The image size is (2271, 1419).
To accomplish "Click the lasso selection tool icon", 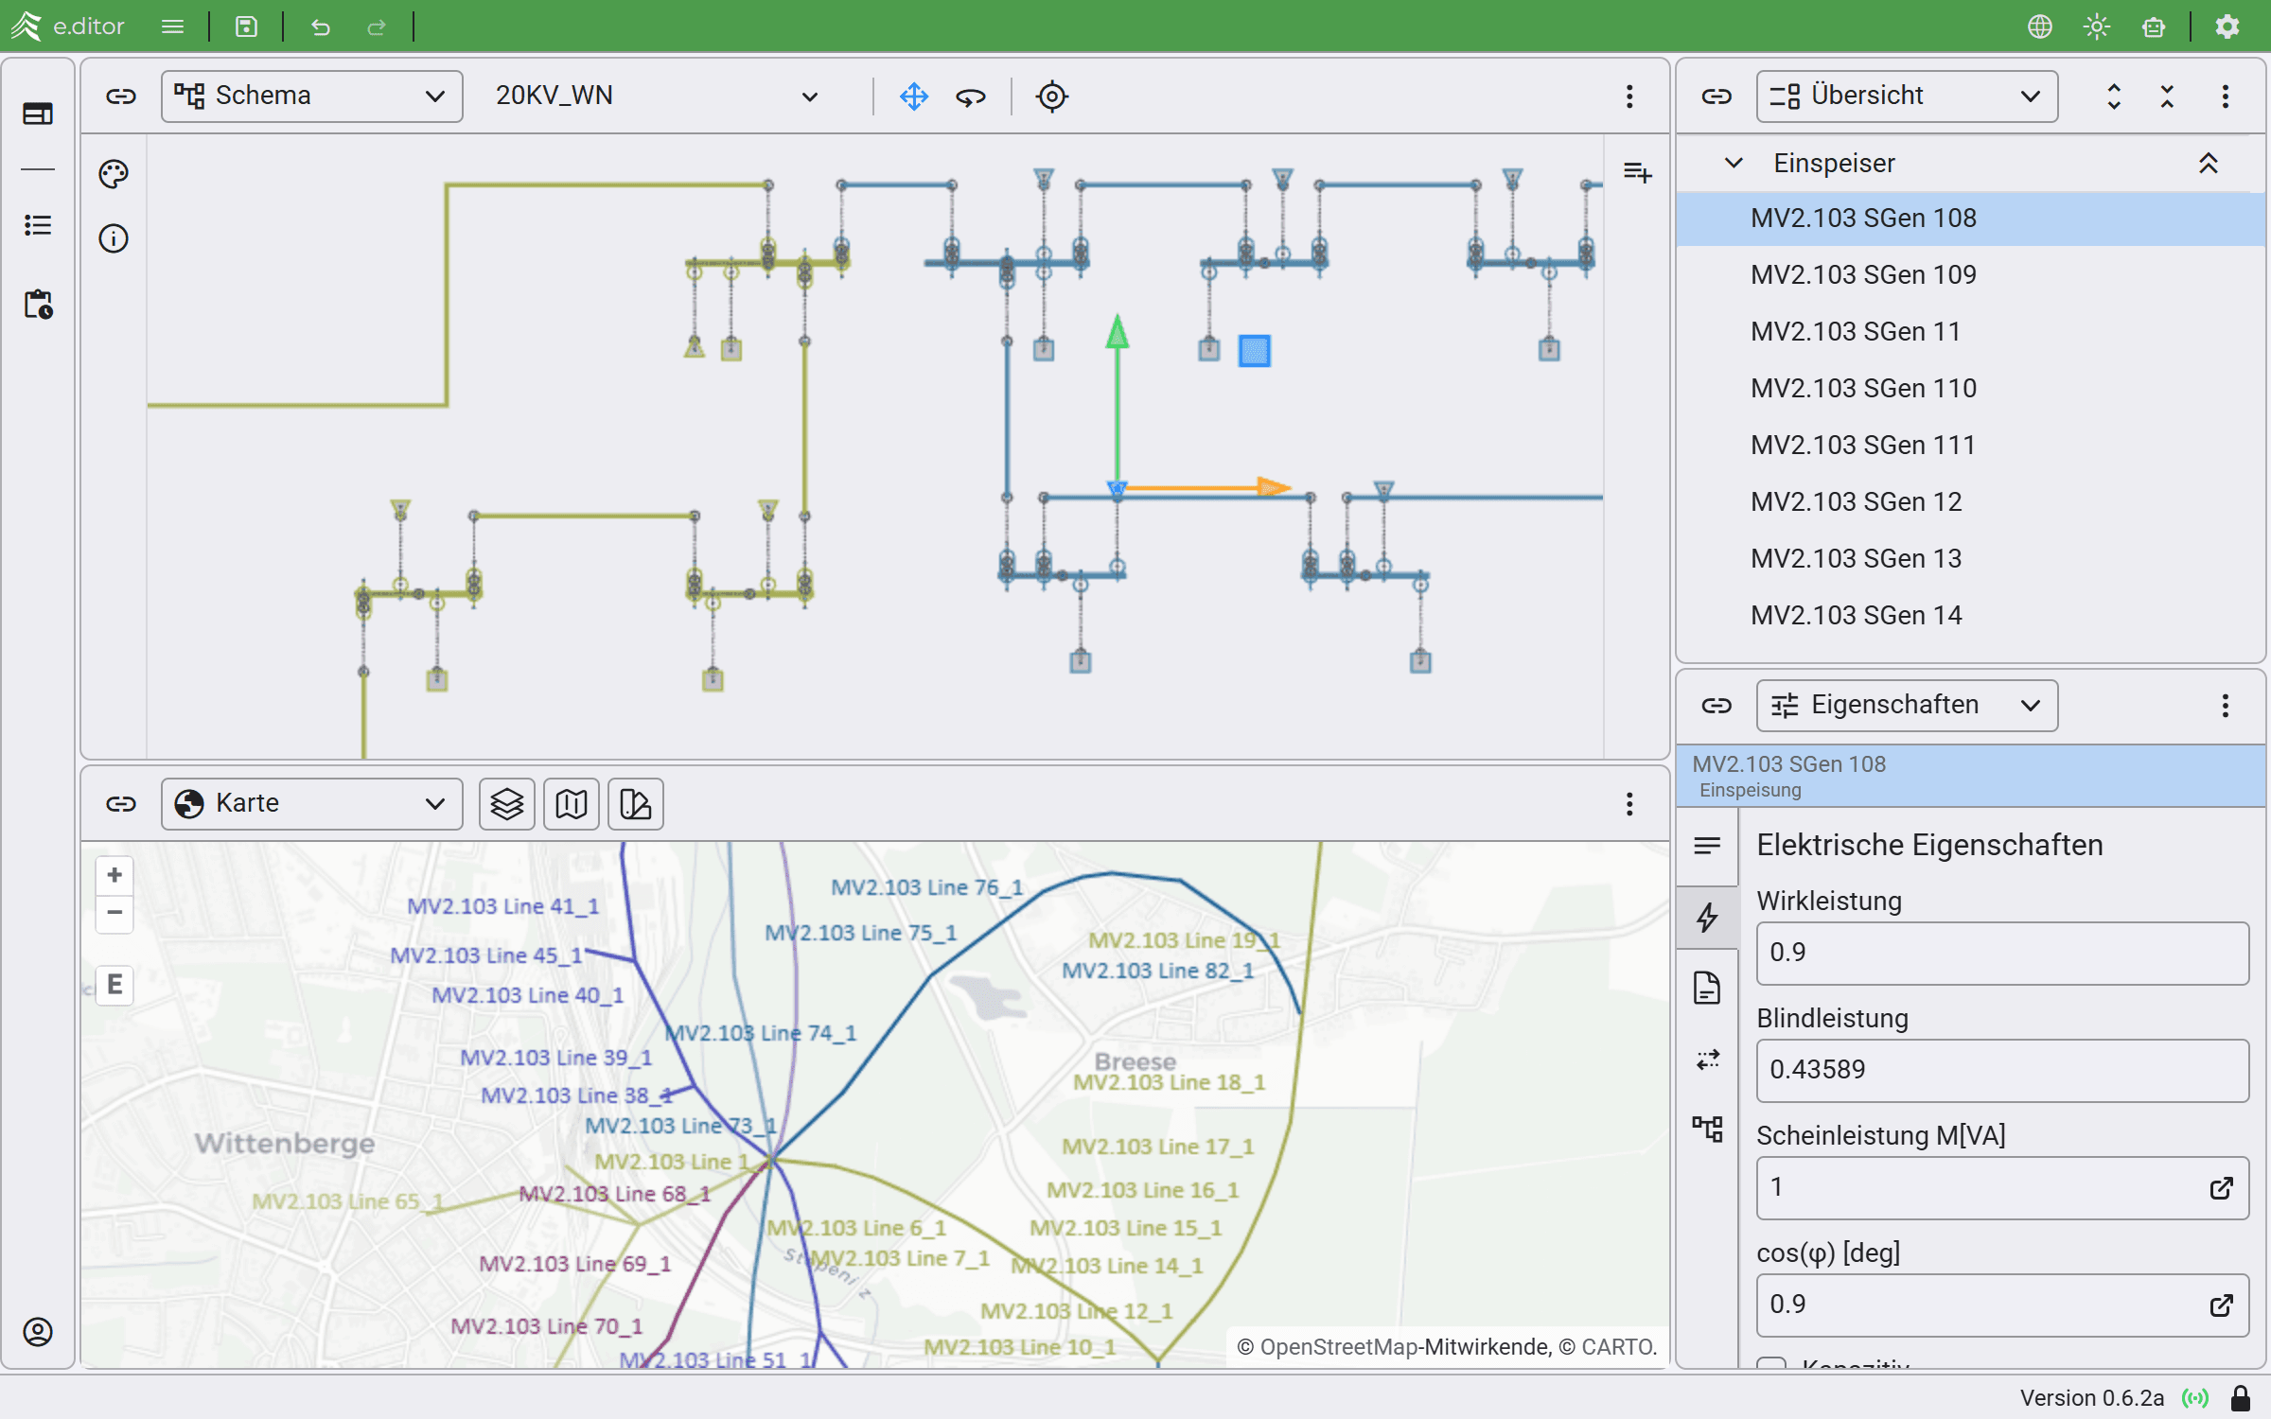I will (x=970, y=96).
